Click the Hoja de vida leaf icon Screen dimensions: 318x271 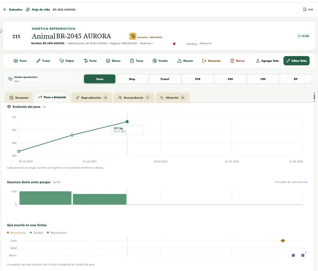pos(28,10)
